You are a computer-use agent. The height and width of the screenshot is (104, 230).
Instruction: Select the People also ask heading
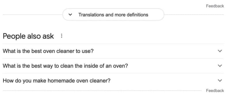point(28,36)
